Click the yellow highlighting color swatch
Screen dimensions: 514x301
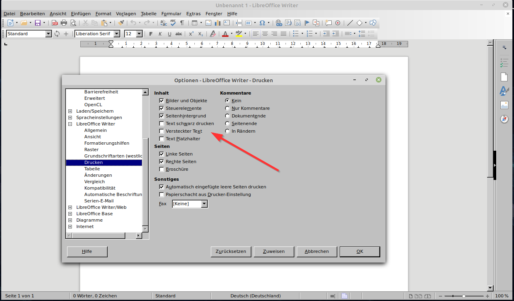pyautogui.click(x=239, y=34)
